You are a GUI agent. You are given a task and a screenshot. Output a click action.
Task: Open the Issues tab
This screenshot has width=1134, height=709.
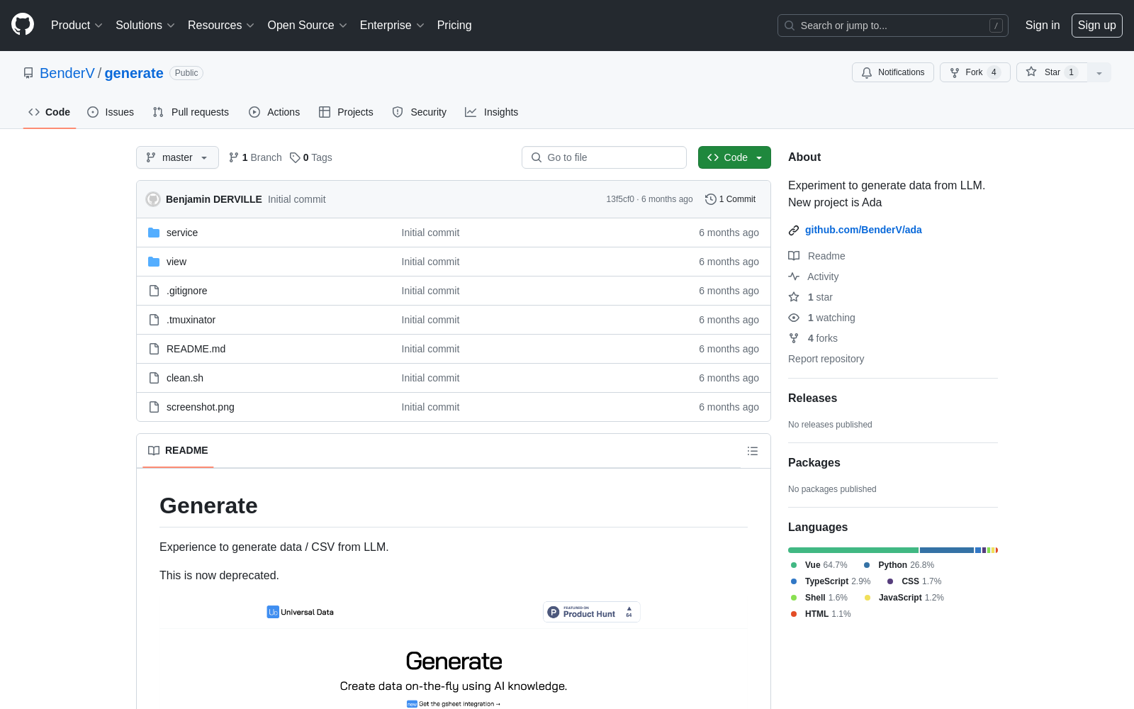[111, 112]
